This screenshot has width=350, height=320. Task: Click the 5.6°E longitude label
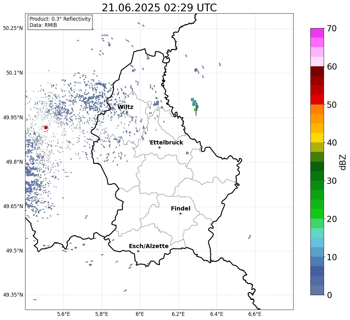pos(64,314)
